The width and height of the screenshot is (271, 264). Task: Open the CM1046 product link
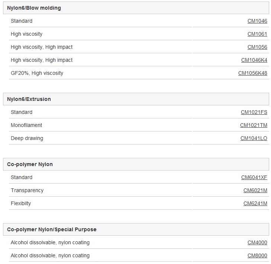(x=257, y=21)
